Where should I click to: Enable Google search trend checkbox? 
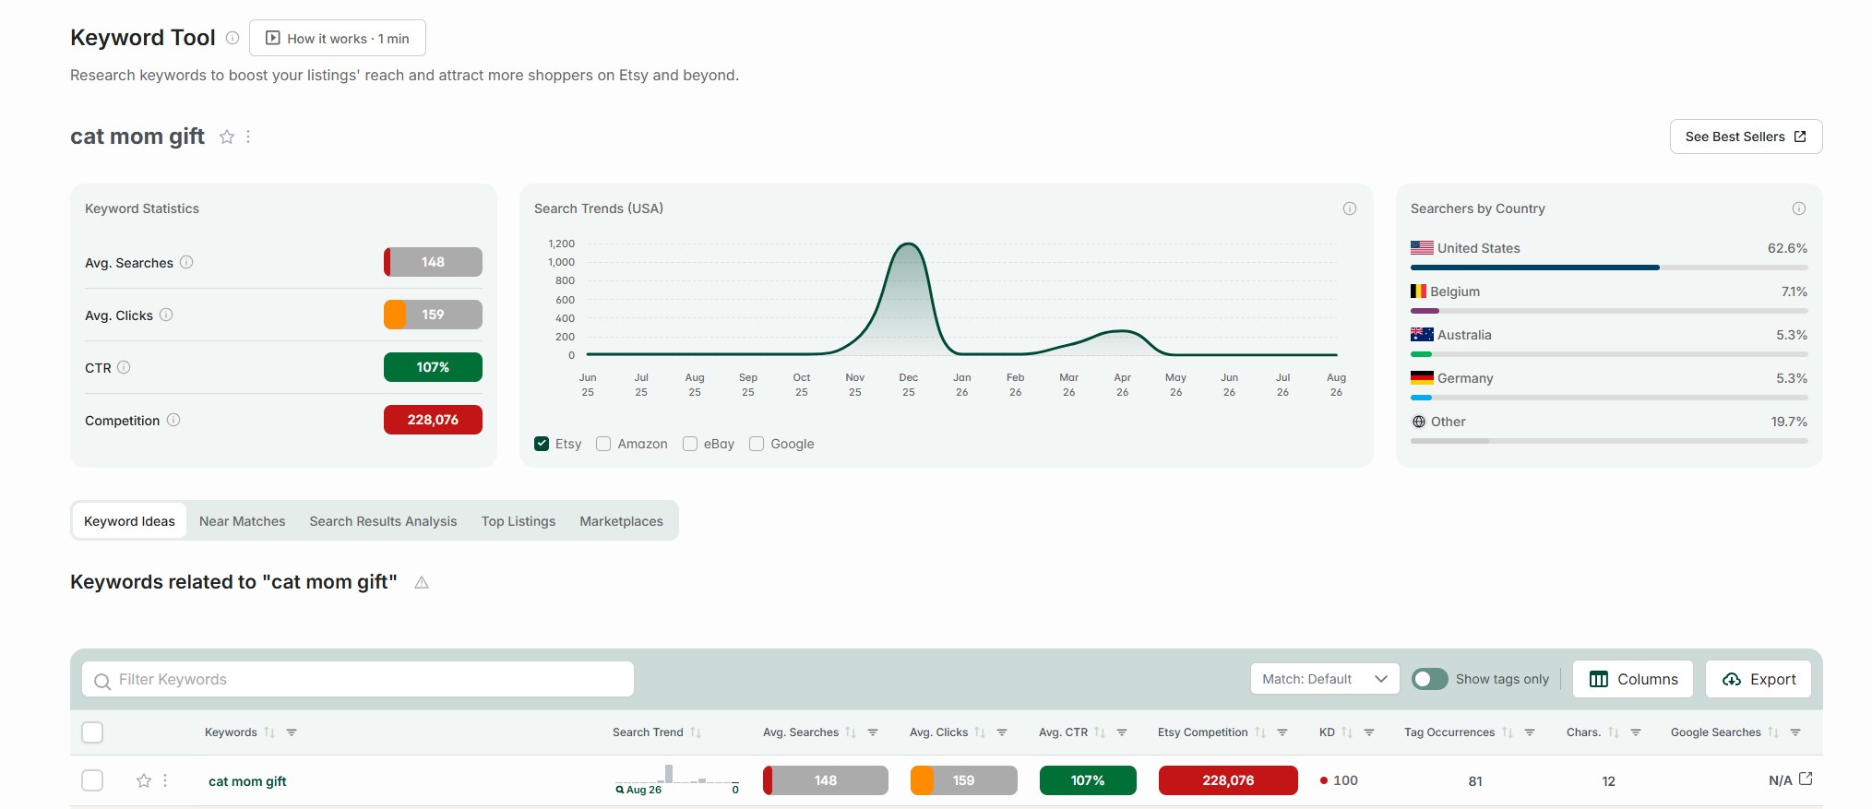tap(757, 444)
